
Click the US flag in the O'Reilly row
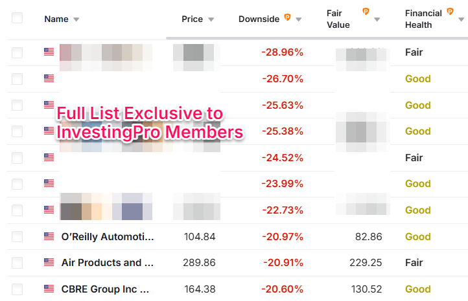point(49,236)
